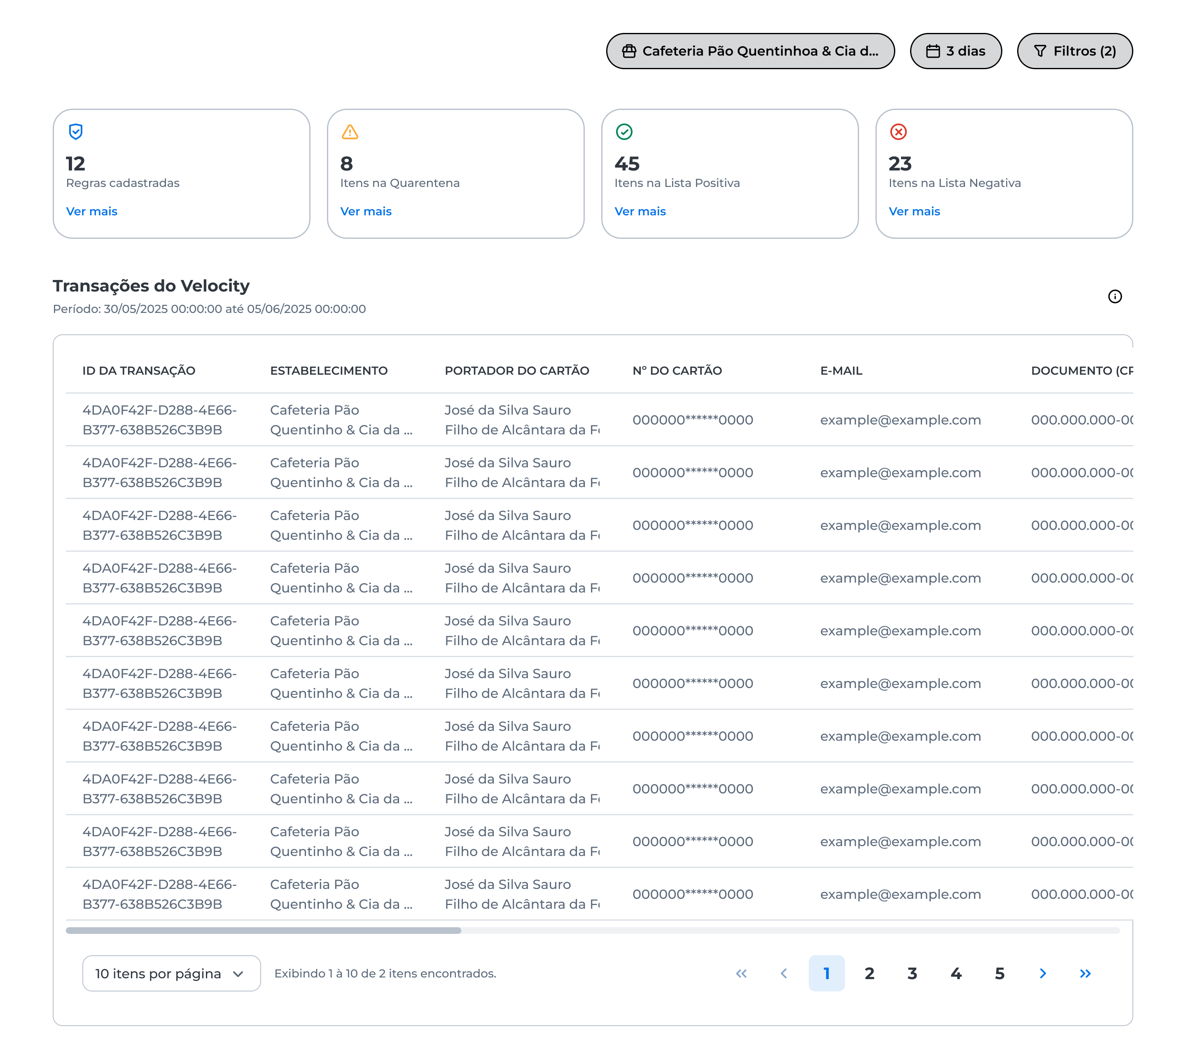Click the ID DA TRANSAÇÃO column header
The height and width of the screenshot is (1059, 1186).
click(138, 371)
